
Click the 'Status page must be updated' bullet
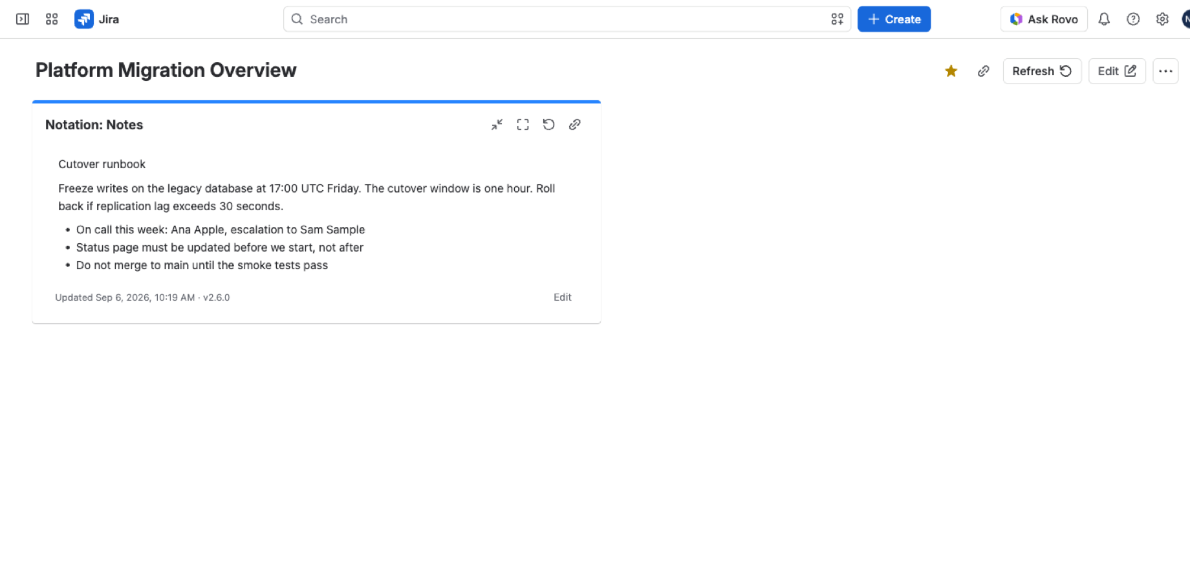[220, 248]
